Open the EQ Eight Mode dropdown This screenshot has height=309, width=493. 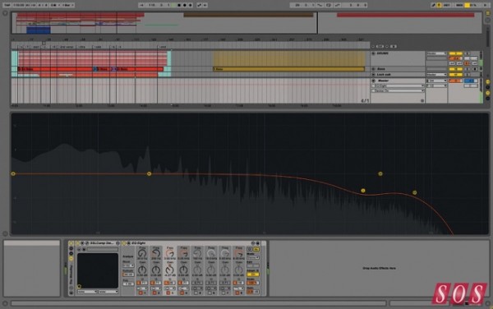tap(253, 257)
